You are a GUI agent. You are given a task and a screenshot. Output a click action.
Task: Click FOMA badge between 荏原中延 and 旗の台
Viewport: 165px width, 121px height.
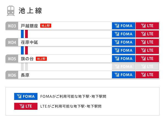123,50
